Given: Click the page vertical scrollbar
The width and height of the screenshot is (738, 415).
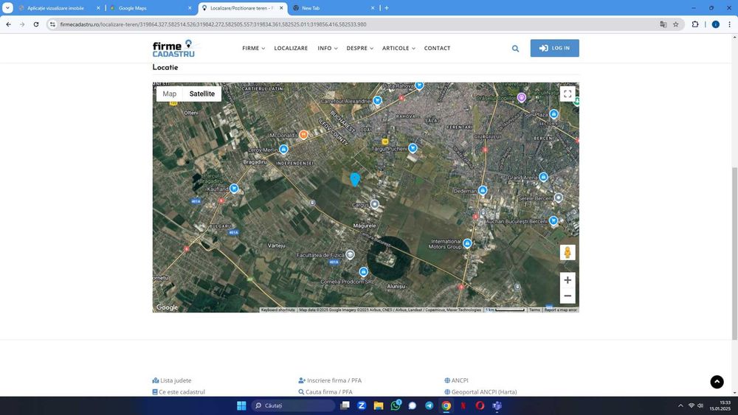Looking at the screenshot, I should pyautogui.click(x=734, y=254).
